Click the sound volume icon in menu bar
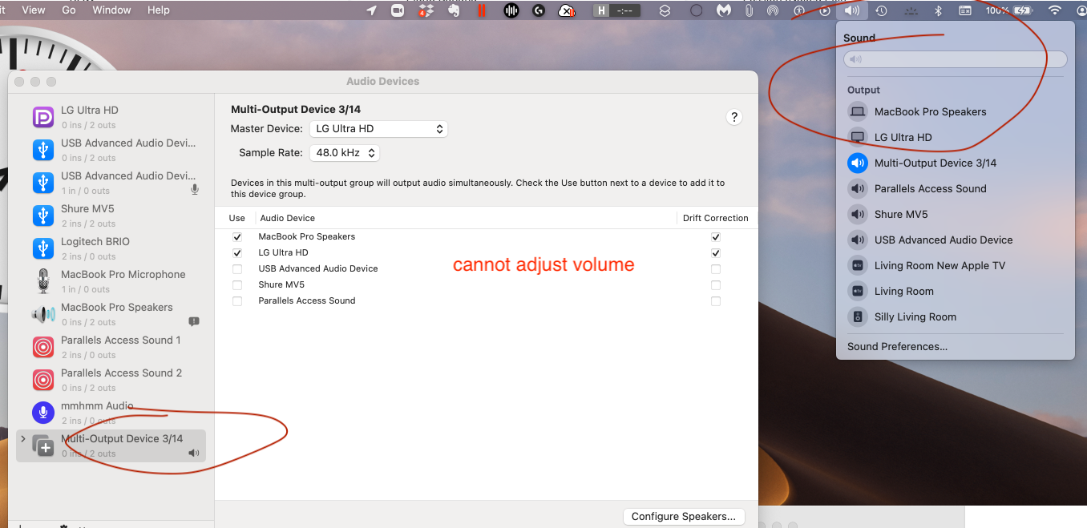The width and height of the screenshot is (1087, 528). (x=851, y=10)
